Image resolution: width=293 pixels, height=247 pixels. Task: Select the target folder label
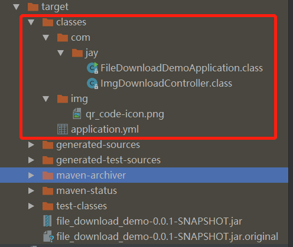(55, 7)
